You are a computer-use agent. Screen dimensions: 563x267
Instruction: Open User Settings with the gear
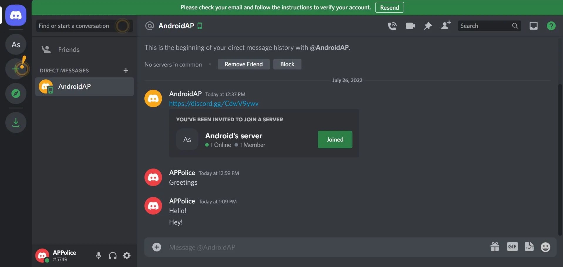[127, 255]
